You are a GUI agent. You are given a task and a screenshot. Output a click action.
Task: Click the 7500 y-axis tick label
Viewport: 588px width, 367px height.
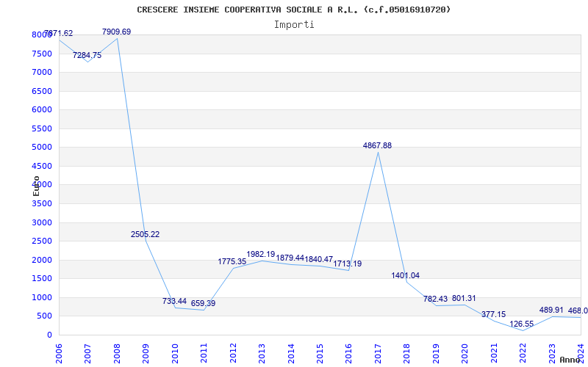42,54
